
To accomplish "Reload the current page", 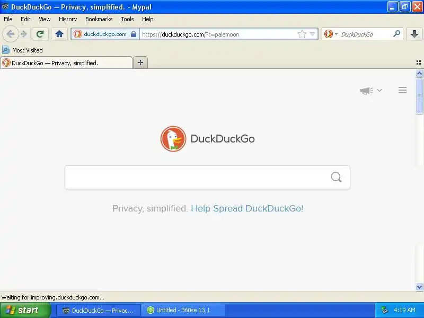I will pyautogui.click(x=40, y=34).
